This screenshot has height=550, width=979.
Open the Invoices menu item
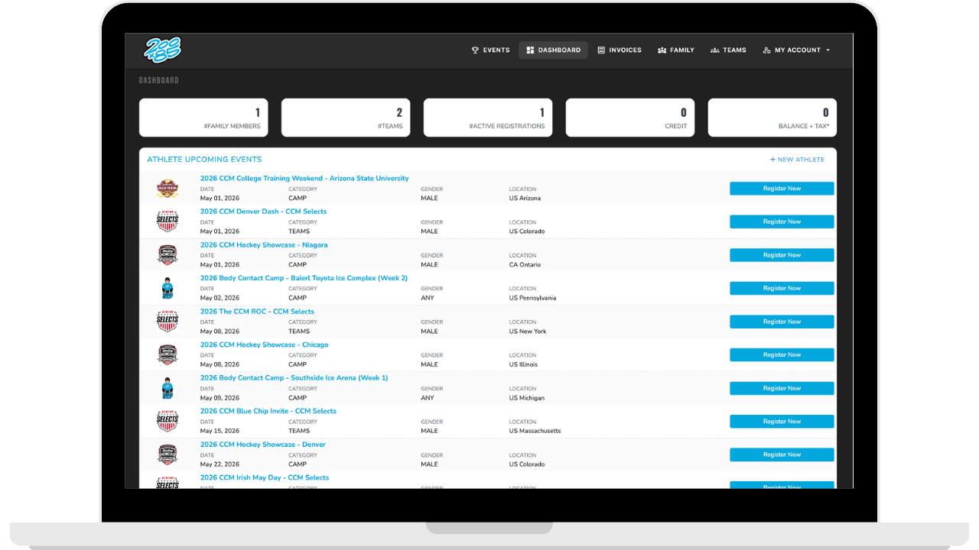click(620, 50)
